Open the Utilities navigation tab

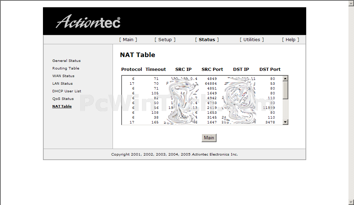tap(251, 40)
